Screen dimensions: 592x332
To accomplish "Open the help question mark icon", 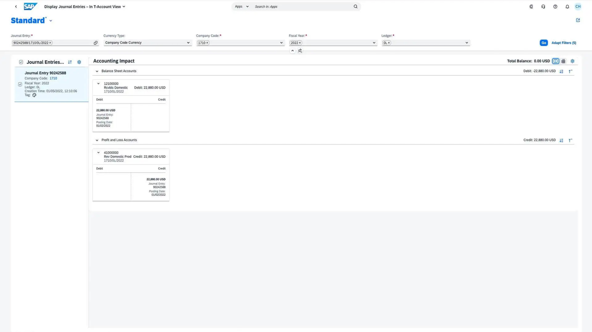I will point(555,7).
